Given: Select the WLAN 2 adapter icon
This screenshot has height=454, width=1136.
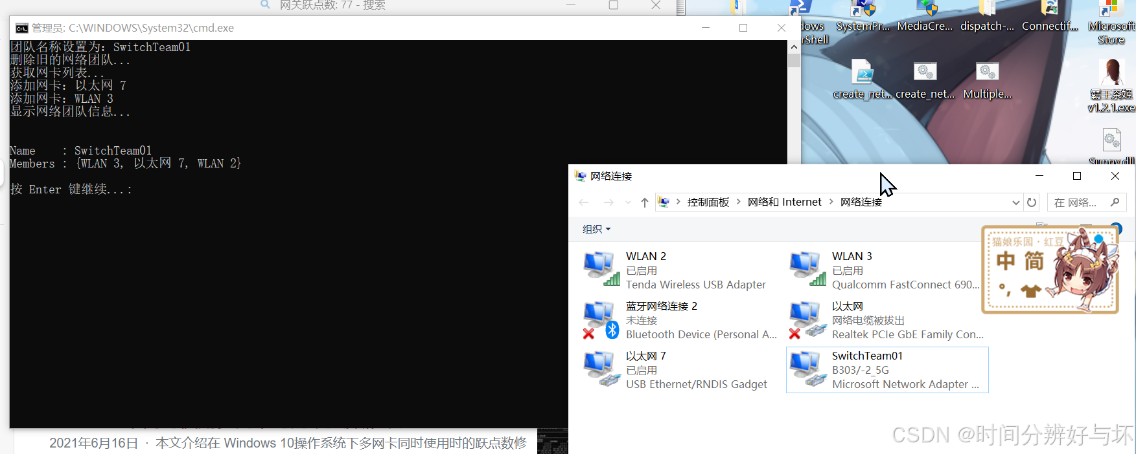Looking at the screenshot, I should pos(601,269).
